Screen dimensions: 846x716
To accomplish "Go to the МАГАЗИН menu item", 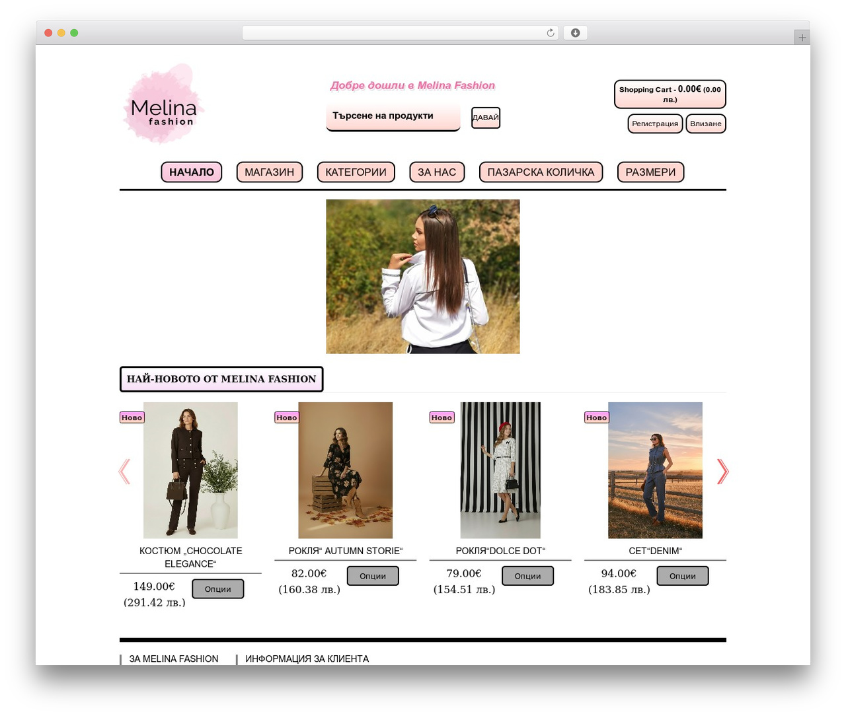I will pos(270,172).
